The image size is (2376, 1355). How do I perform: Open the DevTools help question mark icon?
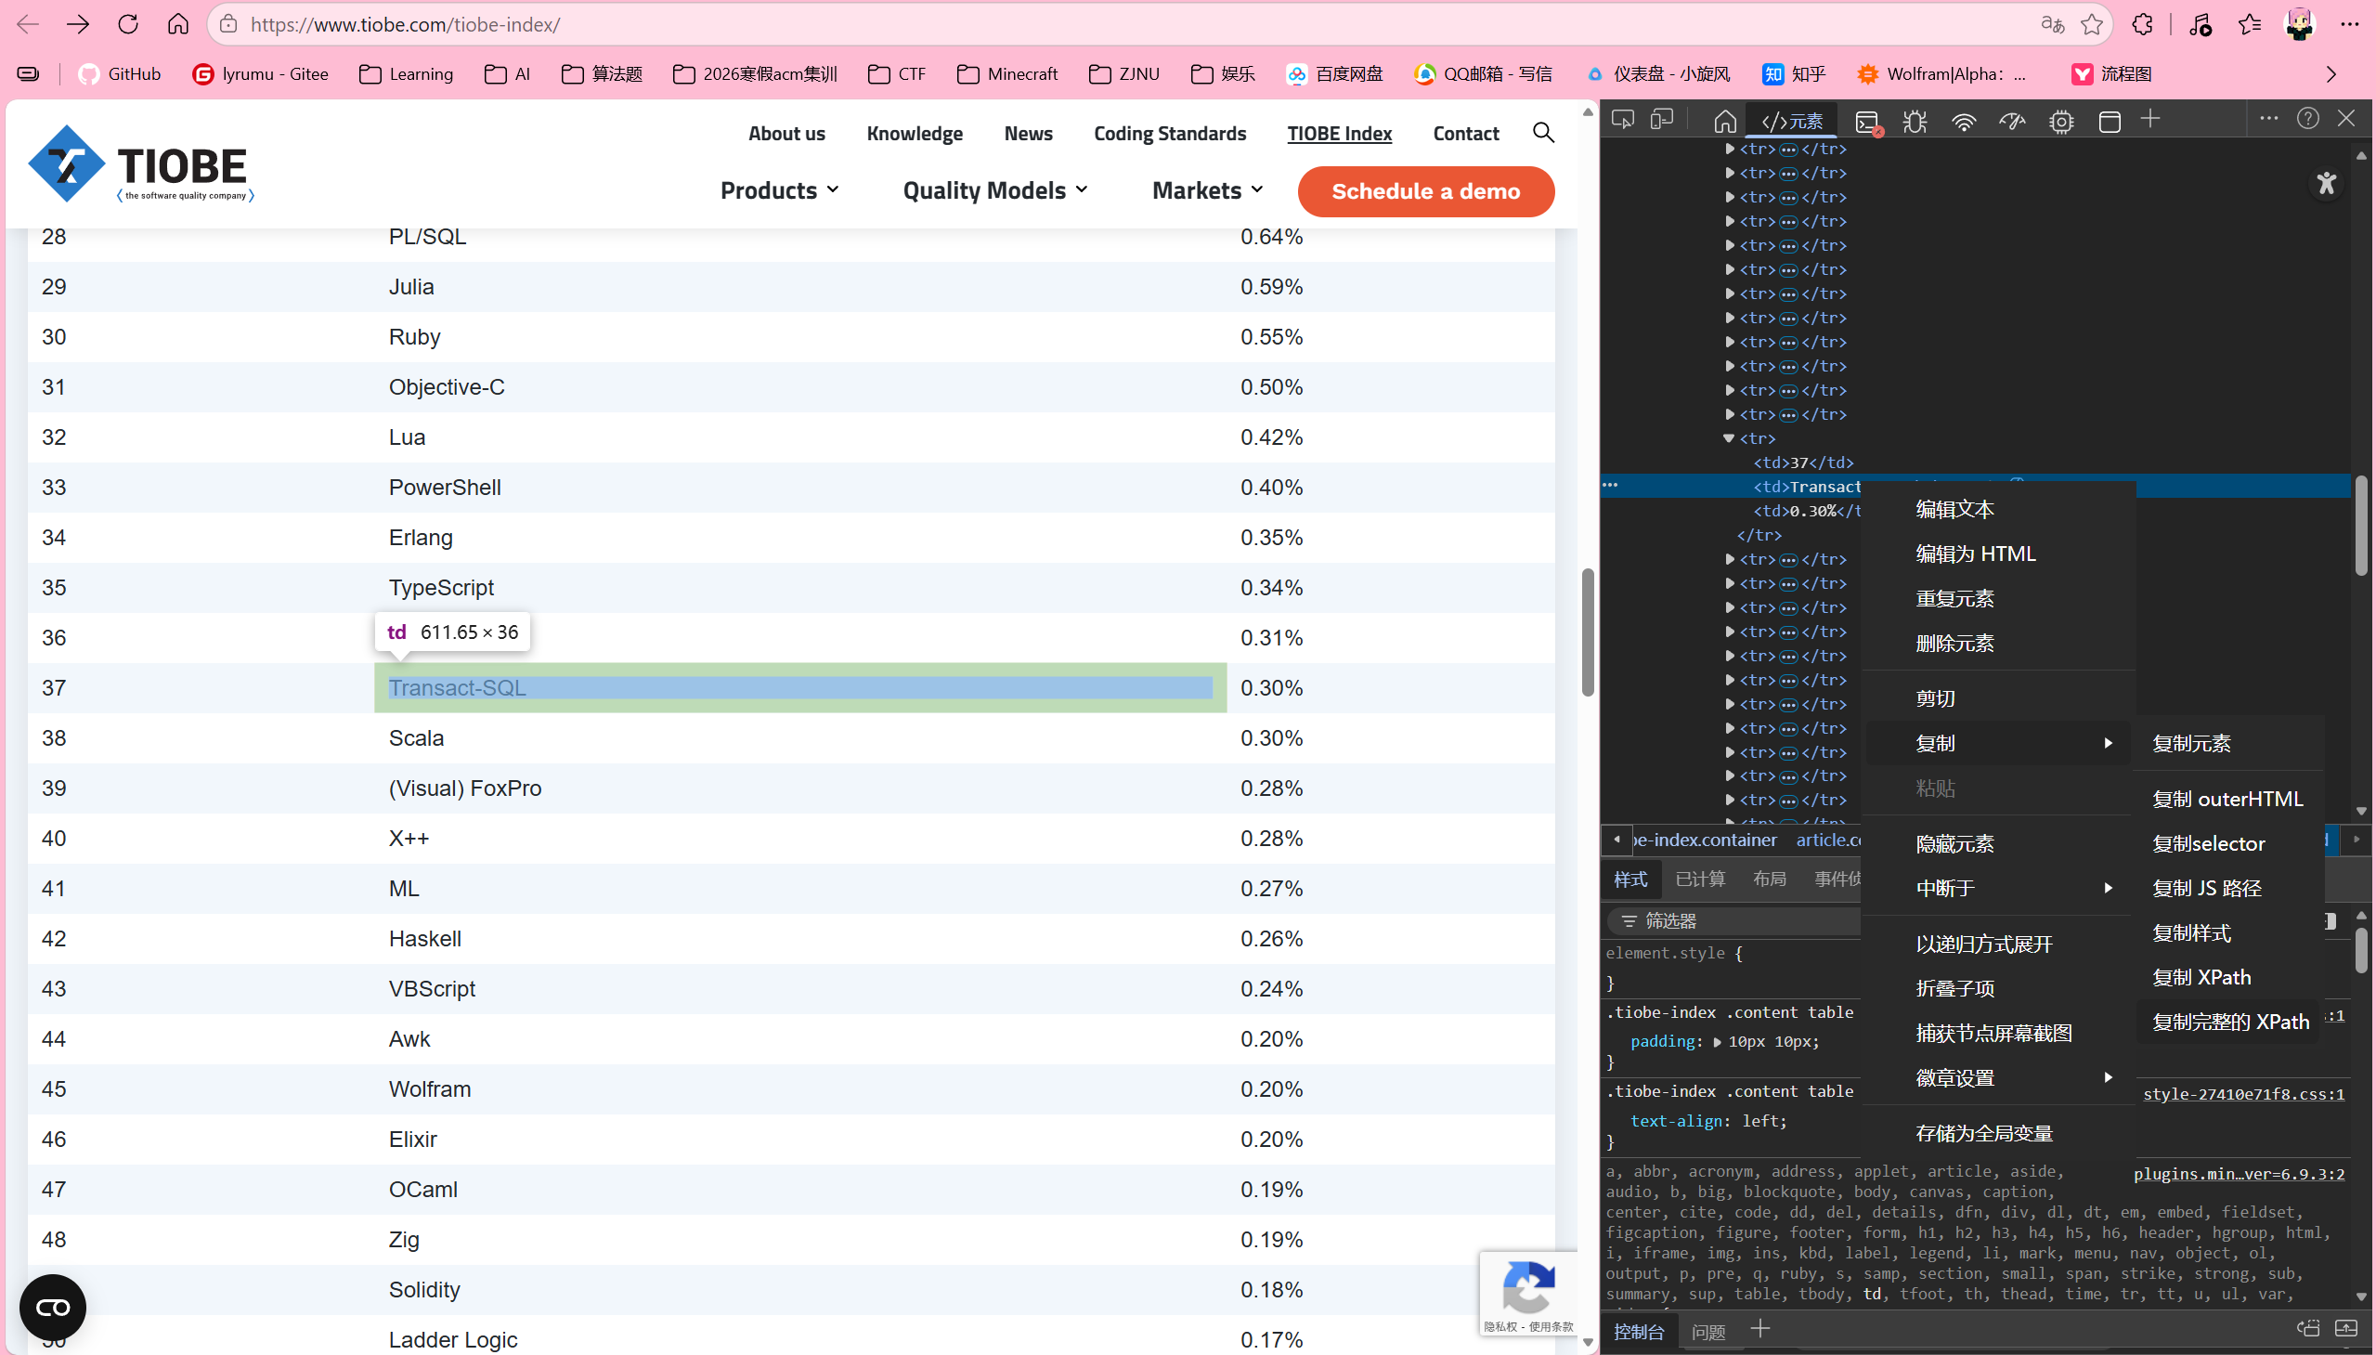point(2308,118)
